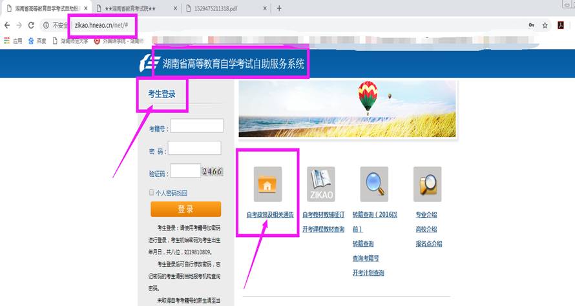Screen dimensions: 575x306
Task: Click the 2466 captcha image
Action: coord(212,171)
